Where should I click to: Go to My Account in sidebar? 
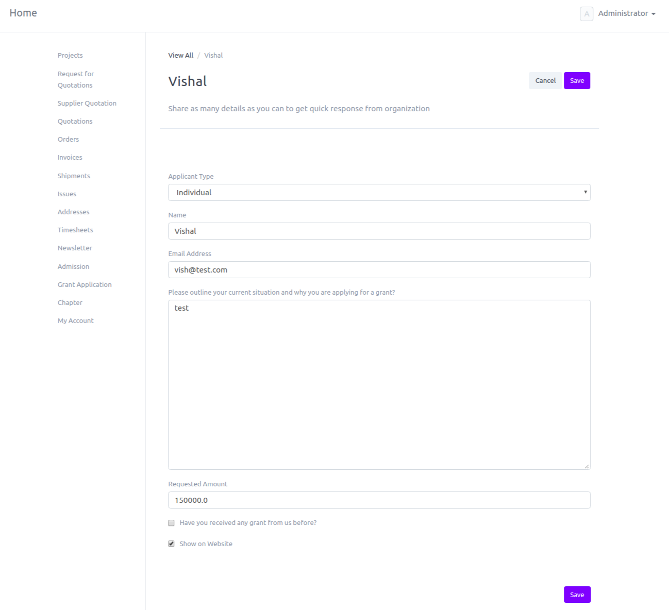tap(76, 321)
